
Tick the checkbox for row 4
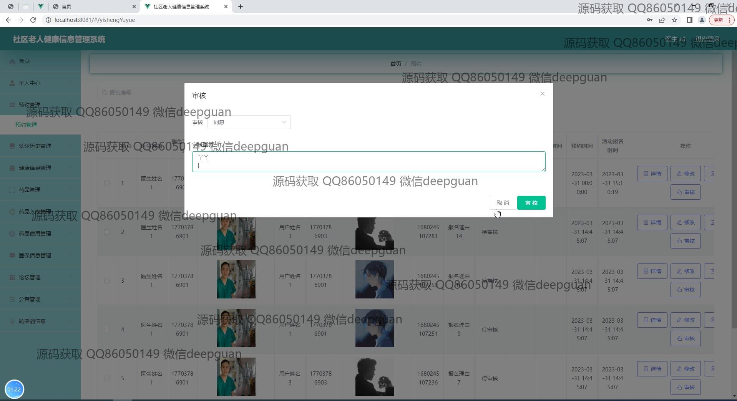107,330
